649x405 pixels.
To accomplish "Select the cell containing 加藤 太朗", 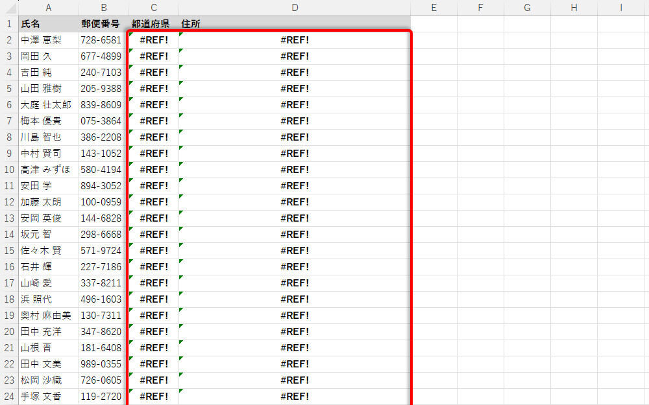I will click(x=49, y=202).
